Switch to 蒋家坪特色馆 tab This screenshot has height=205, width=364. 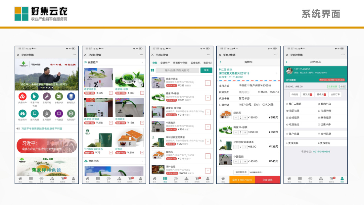point(180,63)
